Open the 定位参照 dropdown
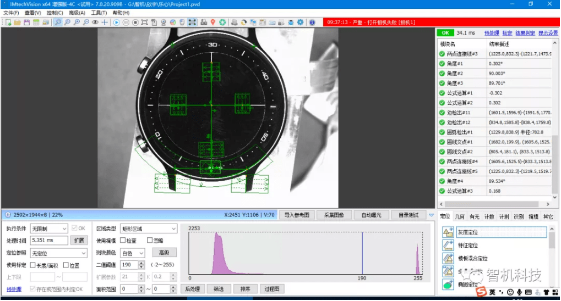Screen dimensions: 561x301 (58, 253)
